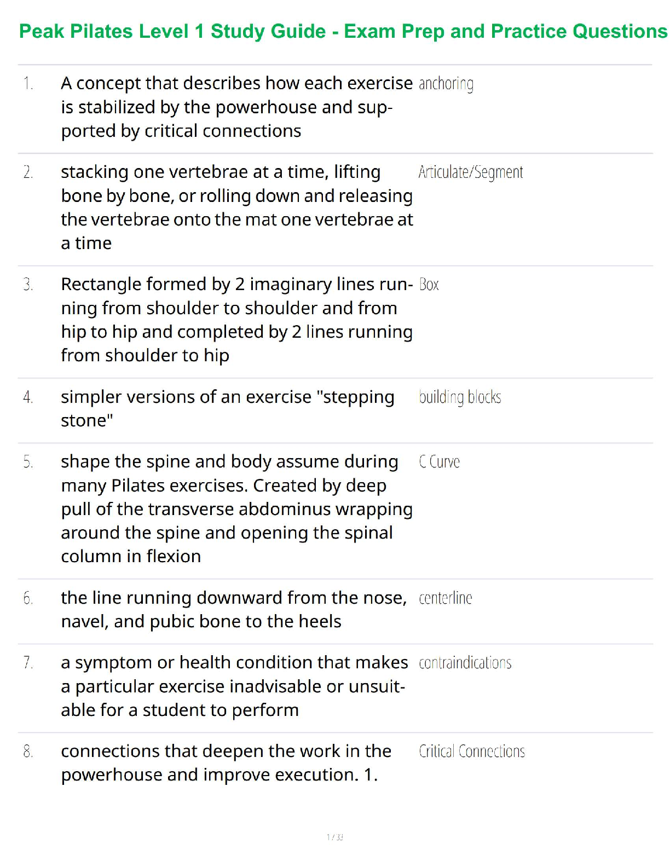Select the "Critical Connections" answer
The height and width of the screenshot is (867, 670).
471,752
